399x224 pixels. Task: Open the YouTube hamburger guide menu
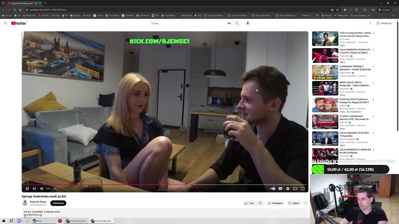5,23
